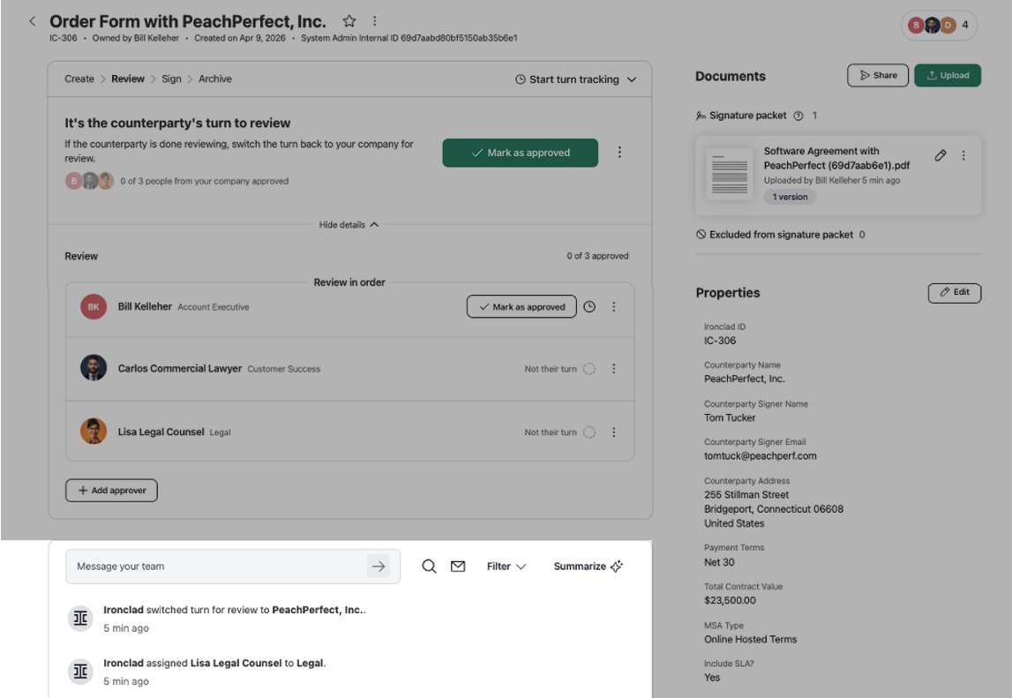Open the Software Agreement document kebab menu
The height and width of the screenshot is (698, 1012).
click(963, 155)
